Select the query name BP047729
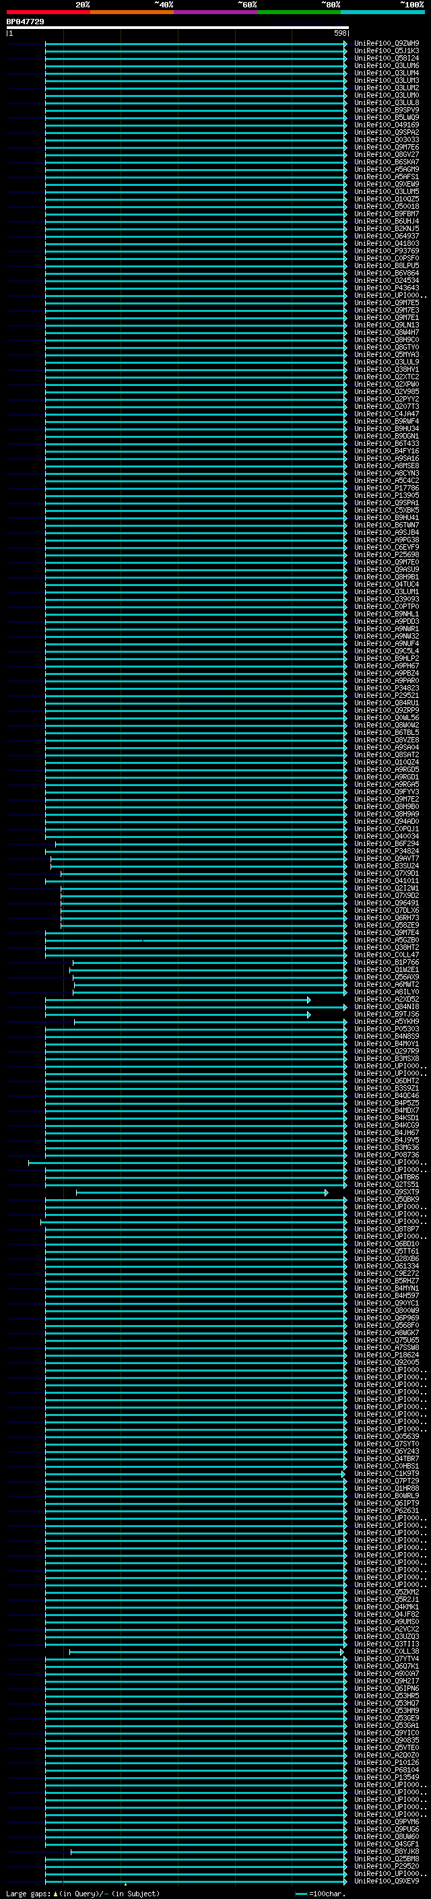The width and height of the screenshot is (431, 1899). tap(25, 22)
